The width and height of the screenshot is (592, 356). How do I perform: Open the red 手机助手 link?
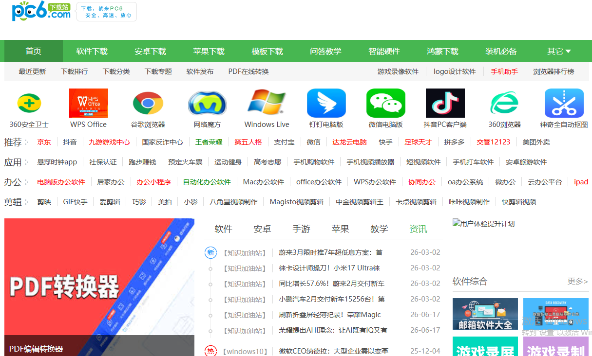504,71
